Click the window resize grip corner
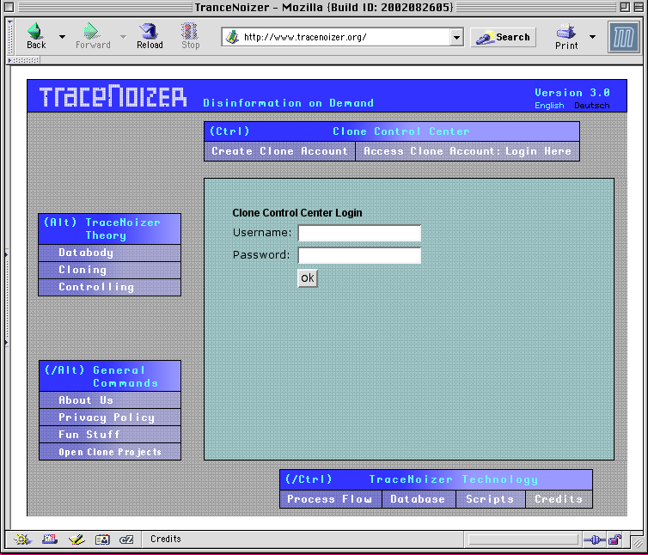Image resolution: width=648 pixels, height=555 pixels. click(638, 542)
